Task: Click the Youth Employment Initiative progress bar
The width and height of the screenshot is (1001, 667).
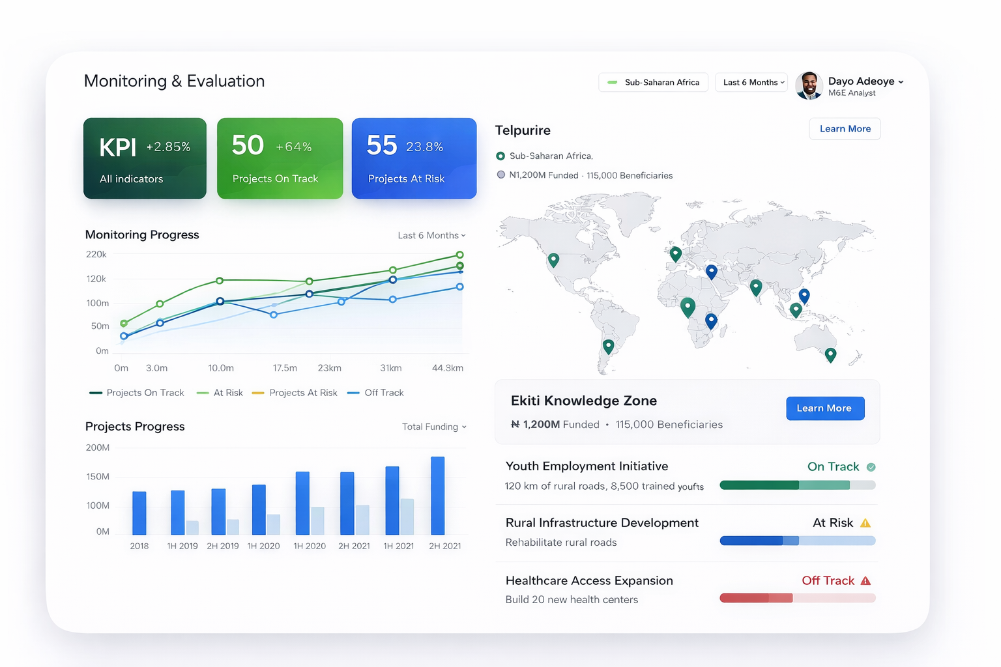Action: 798,485
